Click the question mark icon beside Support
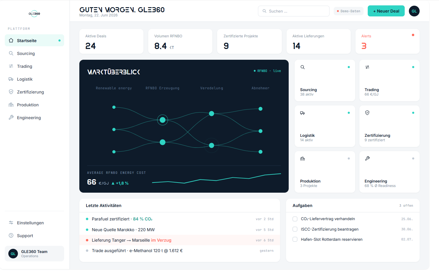Viewport: 439px width, 276px height. pos(11,235)
